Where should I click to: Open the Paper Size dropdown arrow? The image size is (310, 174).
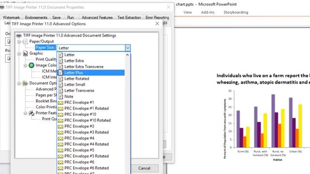(x=127, y=48)
